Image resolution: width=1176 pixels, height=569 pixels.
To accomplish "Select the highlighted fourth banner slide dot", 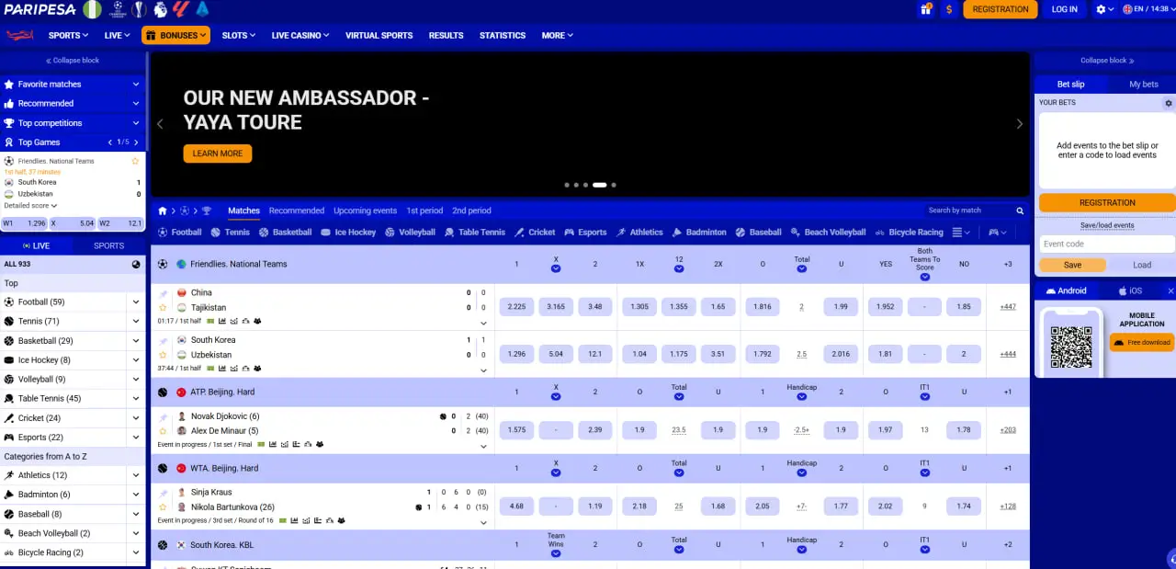I will tap(599, 185).
